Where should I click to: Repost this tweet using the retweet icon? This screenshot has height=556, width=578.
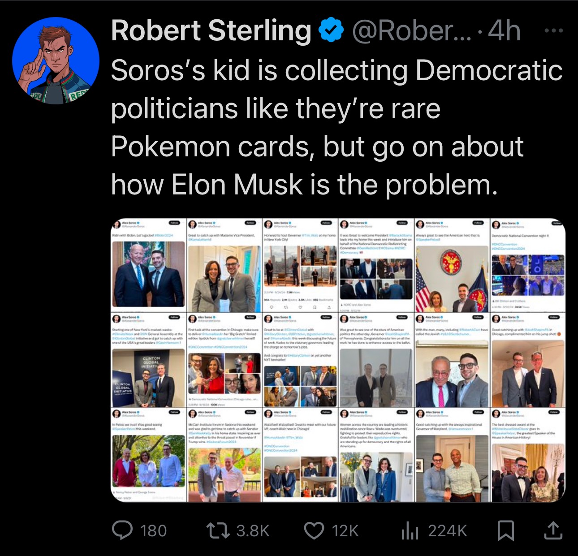[x=218, y=530]
